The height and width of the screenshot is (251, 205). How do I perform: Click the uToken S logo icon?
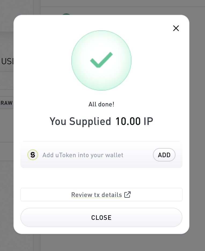33,155
